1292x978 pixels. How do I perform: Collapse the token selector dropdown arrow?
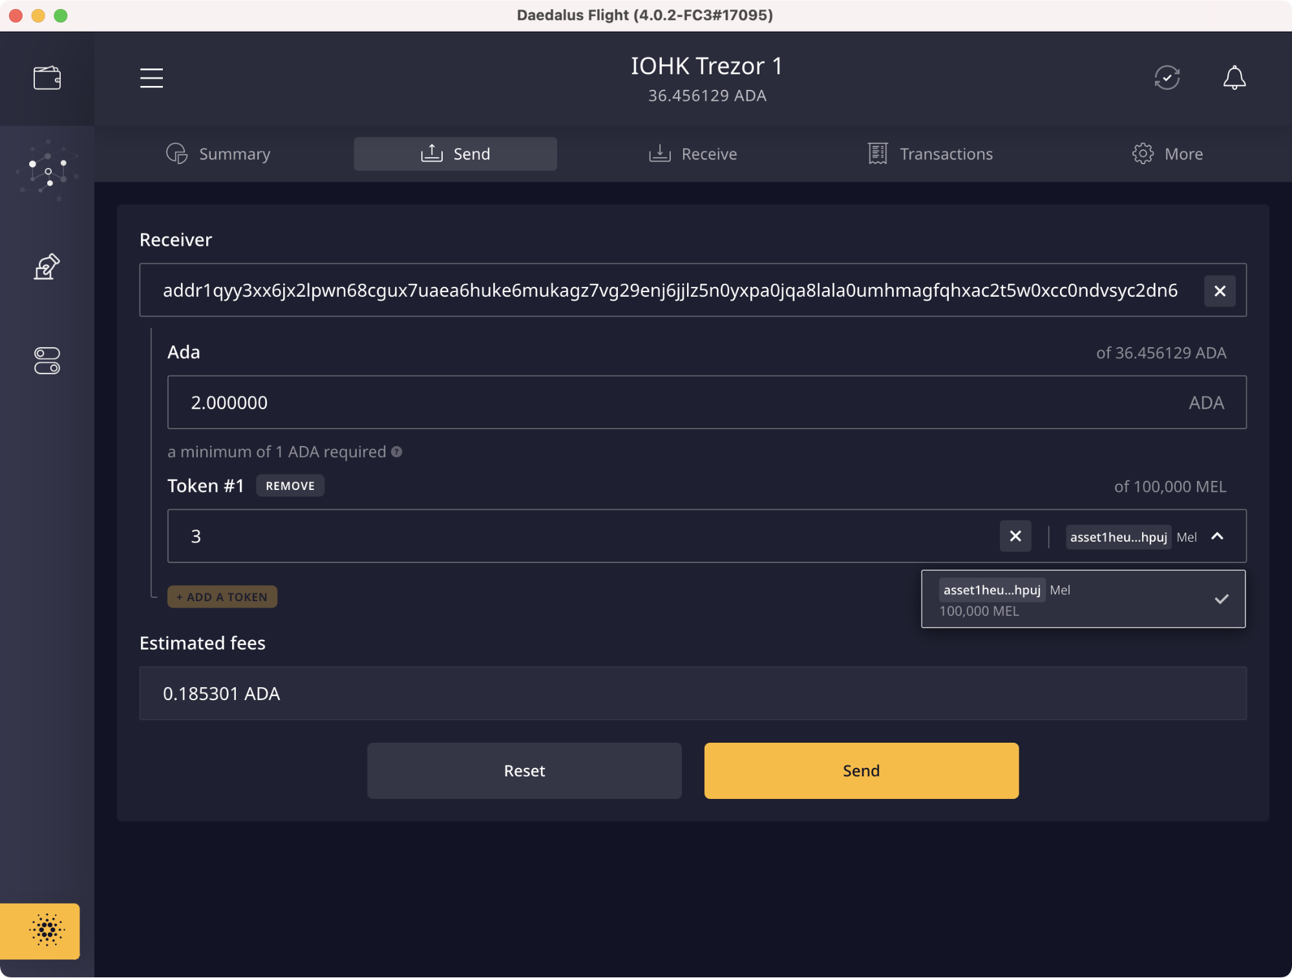coord(1218,537)
